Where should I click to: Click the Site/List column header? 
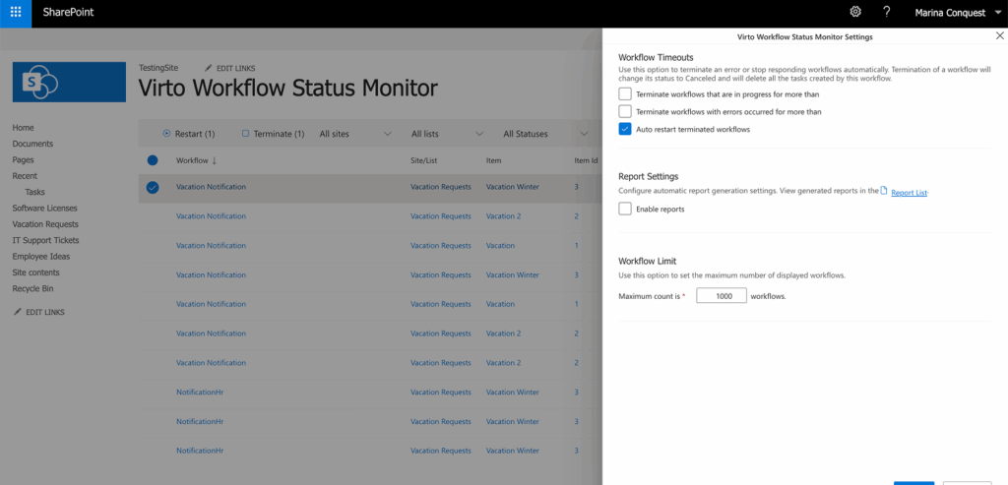(x=424, y=160)
